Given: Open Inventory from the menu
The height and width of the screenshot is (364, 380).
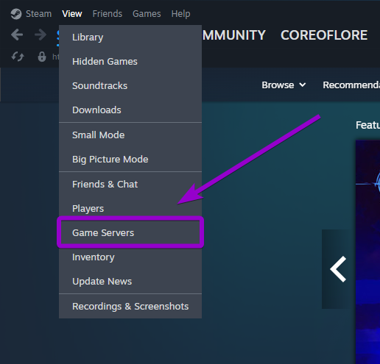Looking at the screenshot, I should (130, 257).
